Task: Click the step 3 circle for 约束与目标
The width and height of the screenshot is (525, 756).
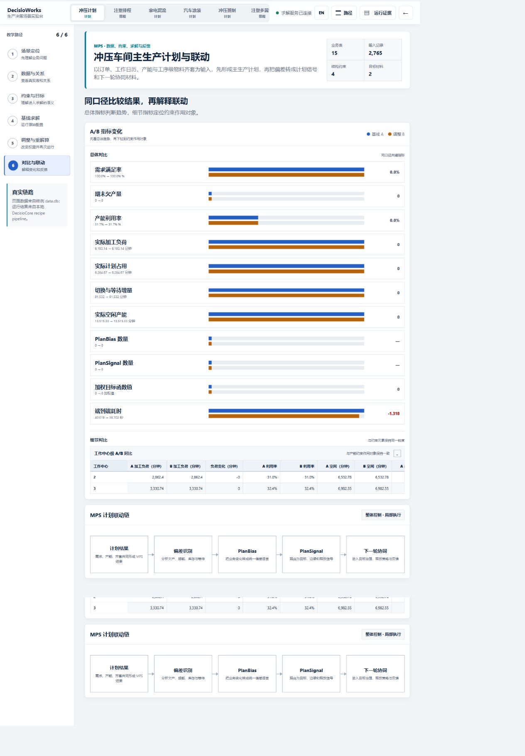Action: pos(12,99)
